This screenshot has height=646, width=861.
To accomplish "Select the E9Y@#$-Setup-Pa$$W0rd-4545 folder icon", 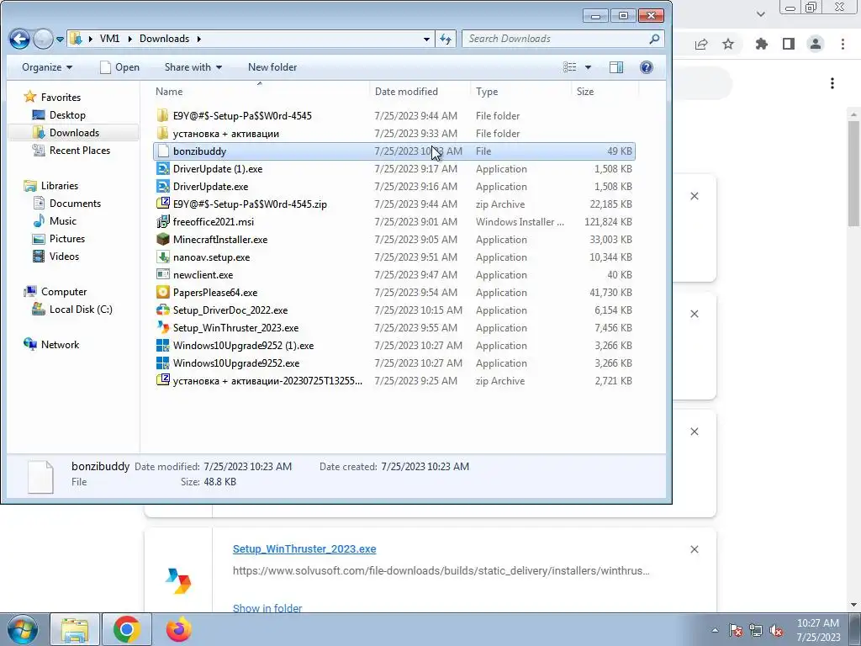I will pyautogui.click(x=162, y=115).
